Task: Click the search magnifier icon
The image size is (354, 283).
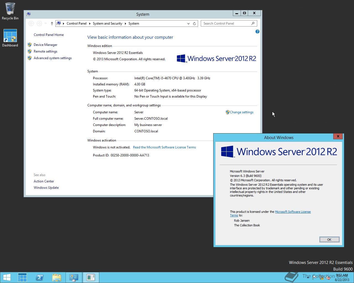Action: tap(253, 23)
